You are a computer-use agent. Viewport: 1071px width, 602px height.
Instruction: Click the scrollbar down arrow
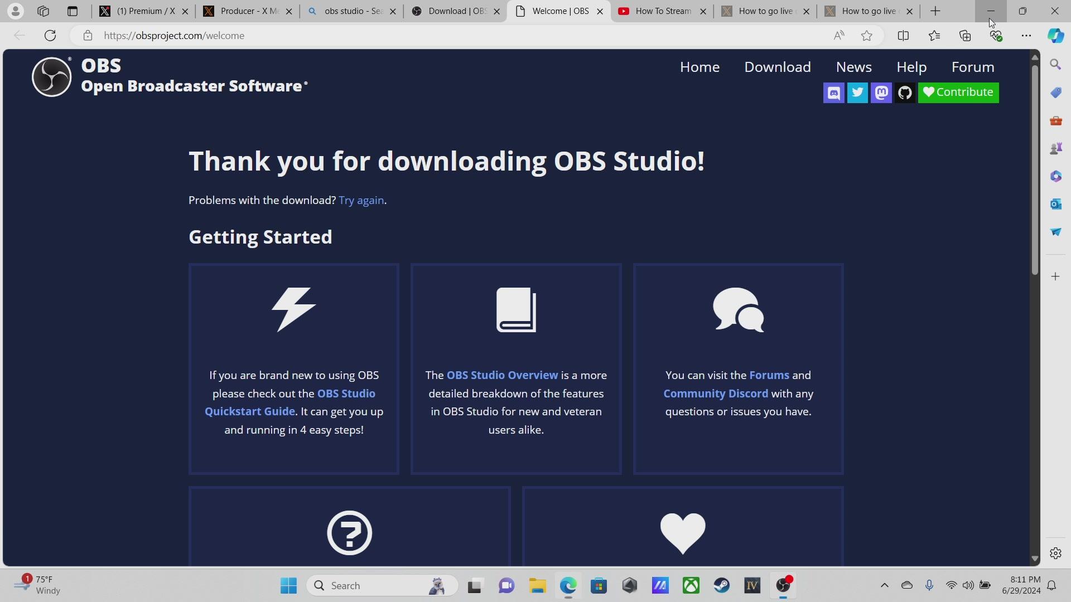click(x=1035, y=559)
